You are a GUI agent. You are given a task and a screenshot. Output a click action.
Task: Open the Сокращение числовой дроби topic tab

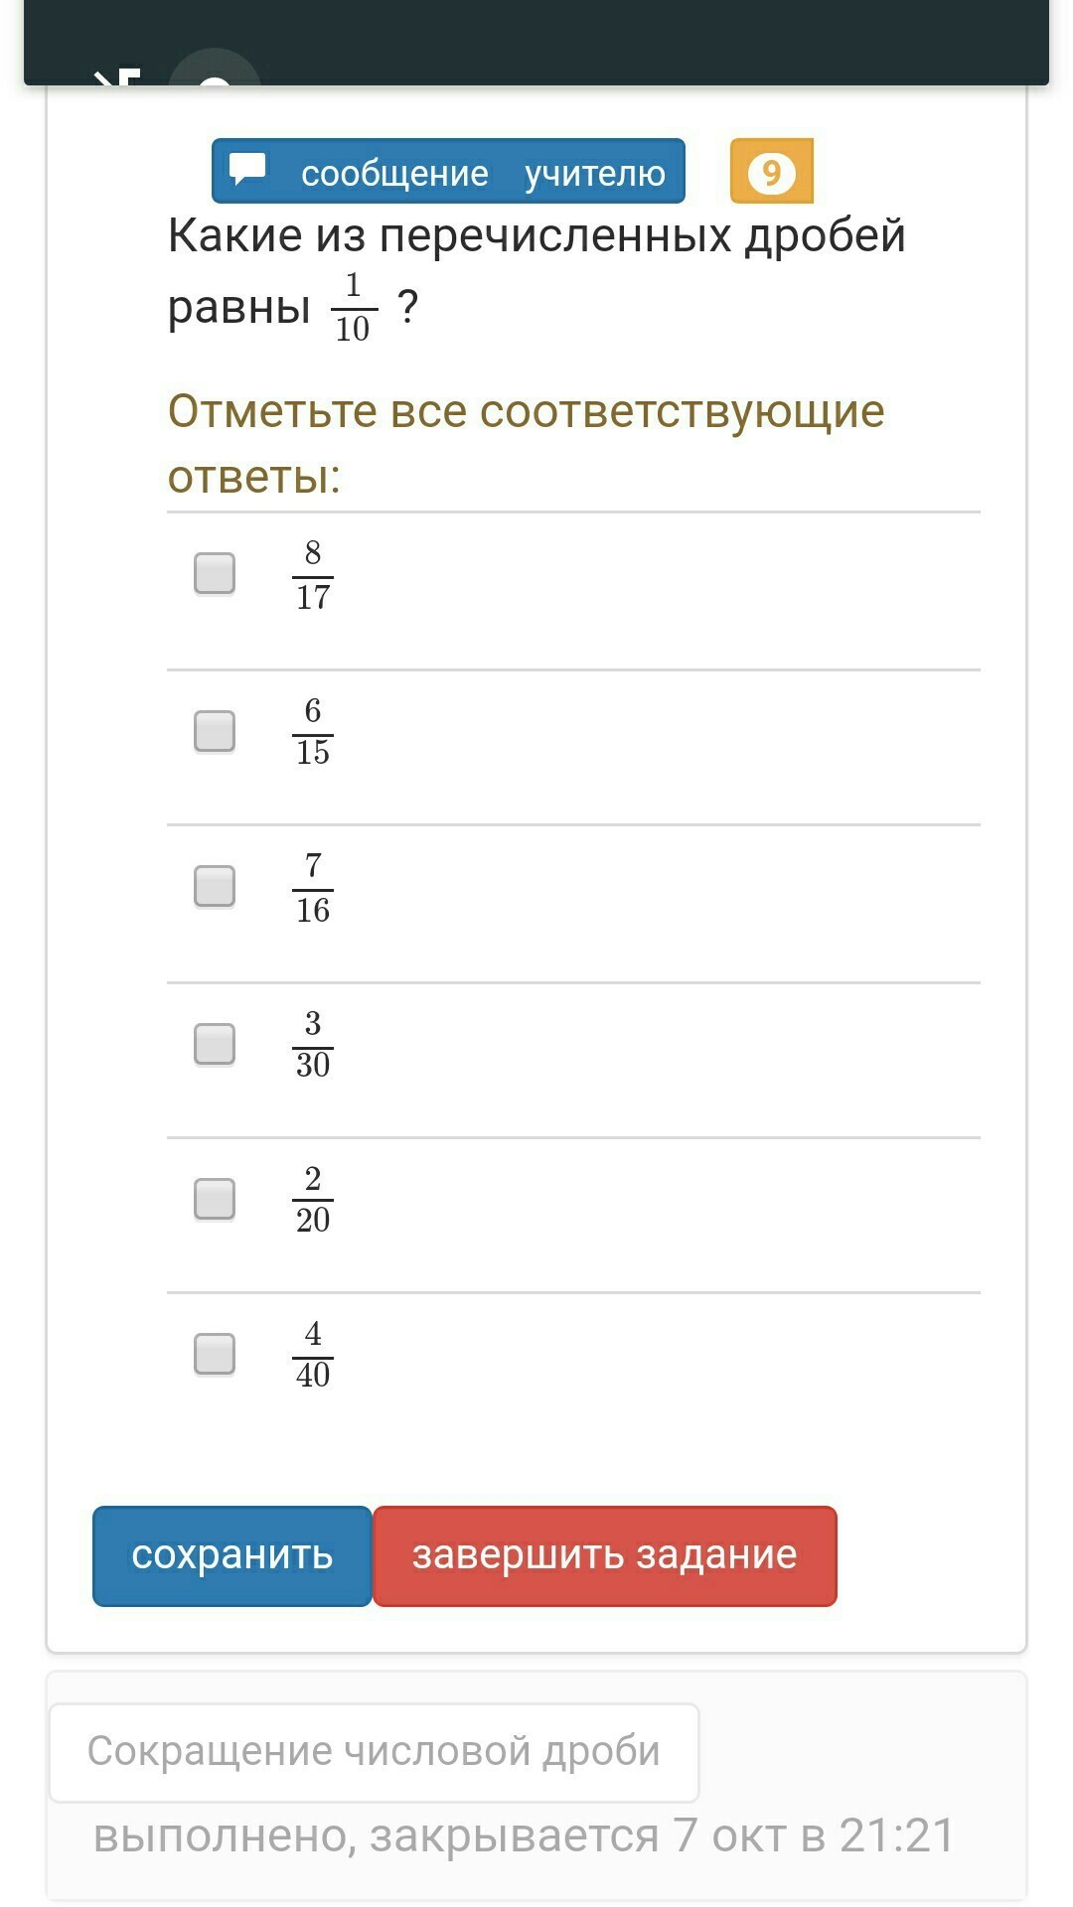point(374,1752)
